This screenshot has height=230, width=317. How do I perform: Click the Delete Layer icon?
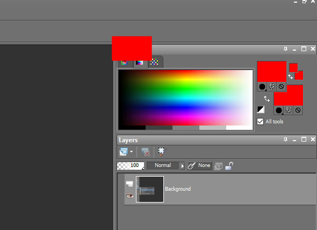tap(146, 152)
